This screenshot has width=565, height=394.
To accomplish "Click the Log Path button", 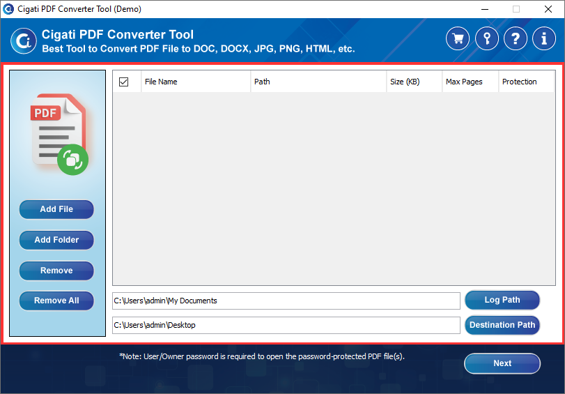I will tap(502, 300).
